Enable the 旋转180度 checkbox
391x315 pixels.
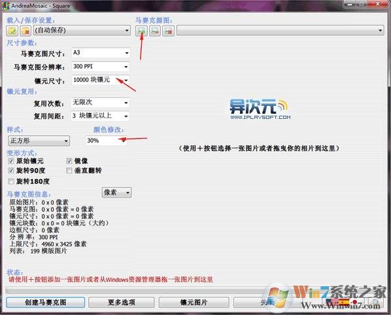[x=10, y=181]
